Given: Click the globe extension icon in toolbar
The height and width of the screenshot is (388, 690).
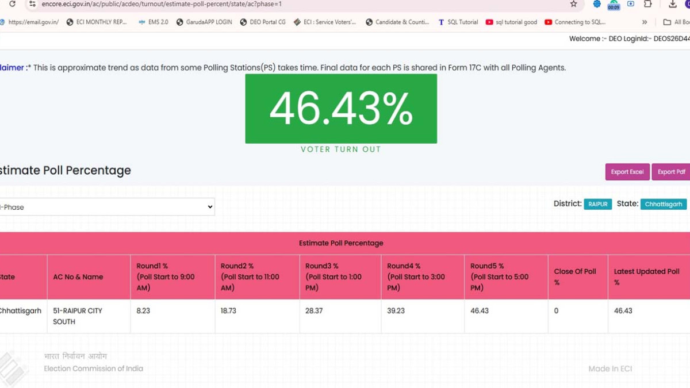Looking at the screenshot, I should (597, 4).
